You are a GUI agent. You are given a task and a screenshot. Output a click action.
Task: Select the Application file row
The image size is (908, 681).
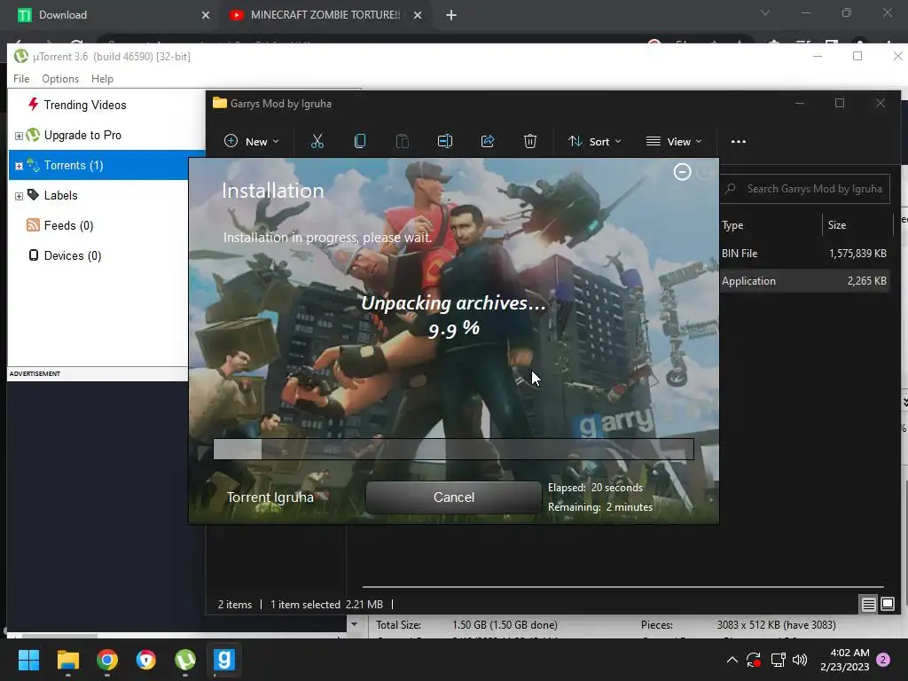pyautogui.click(x=805, y=281)
